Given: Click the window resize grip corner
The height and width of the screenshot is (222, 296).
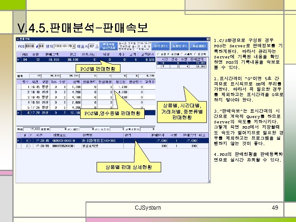Looking at the screenshot, I should pyautogui.click(x=209, y=181).
